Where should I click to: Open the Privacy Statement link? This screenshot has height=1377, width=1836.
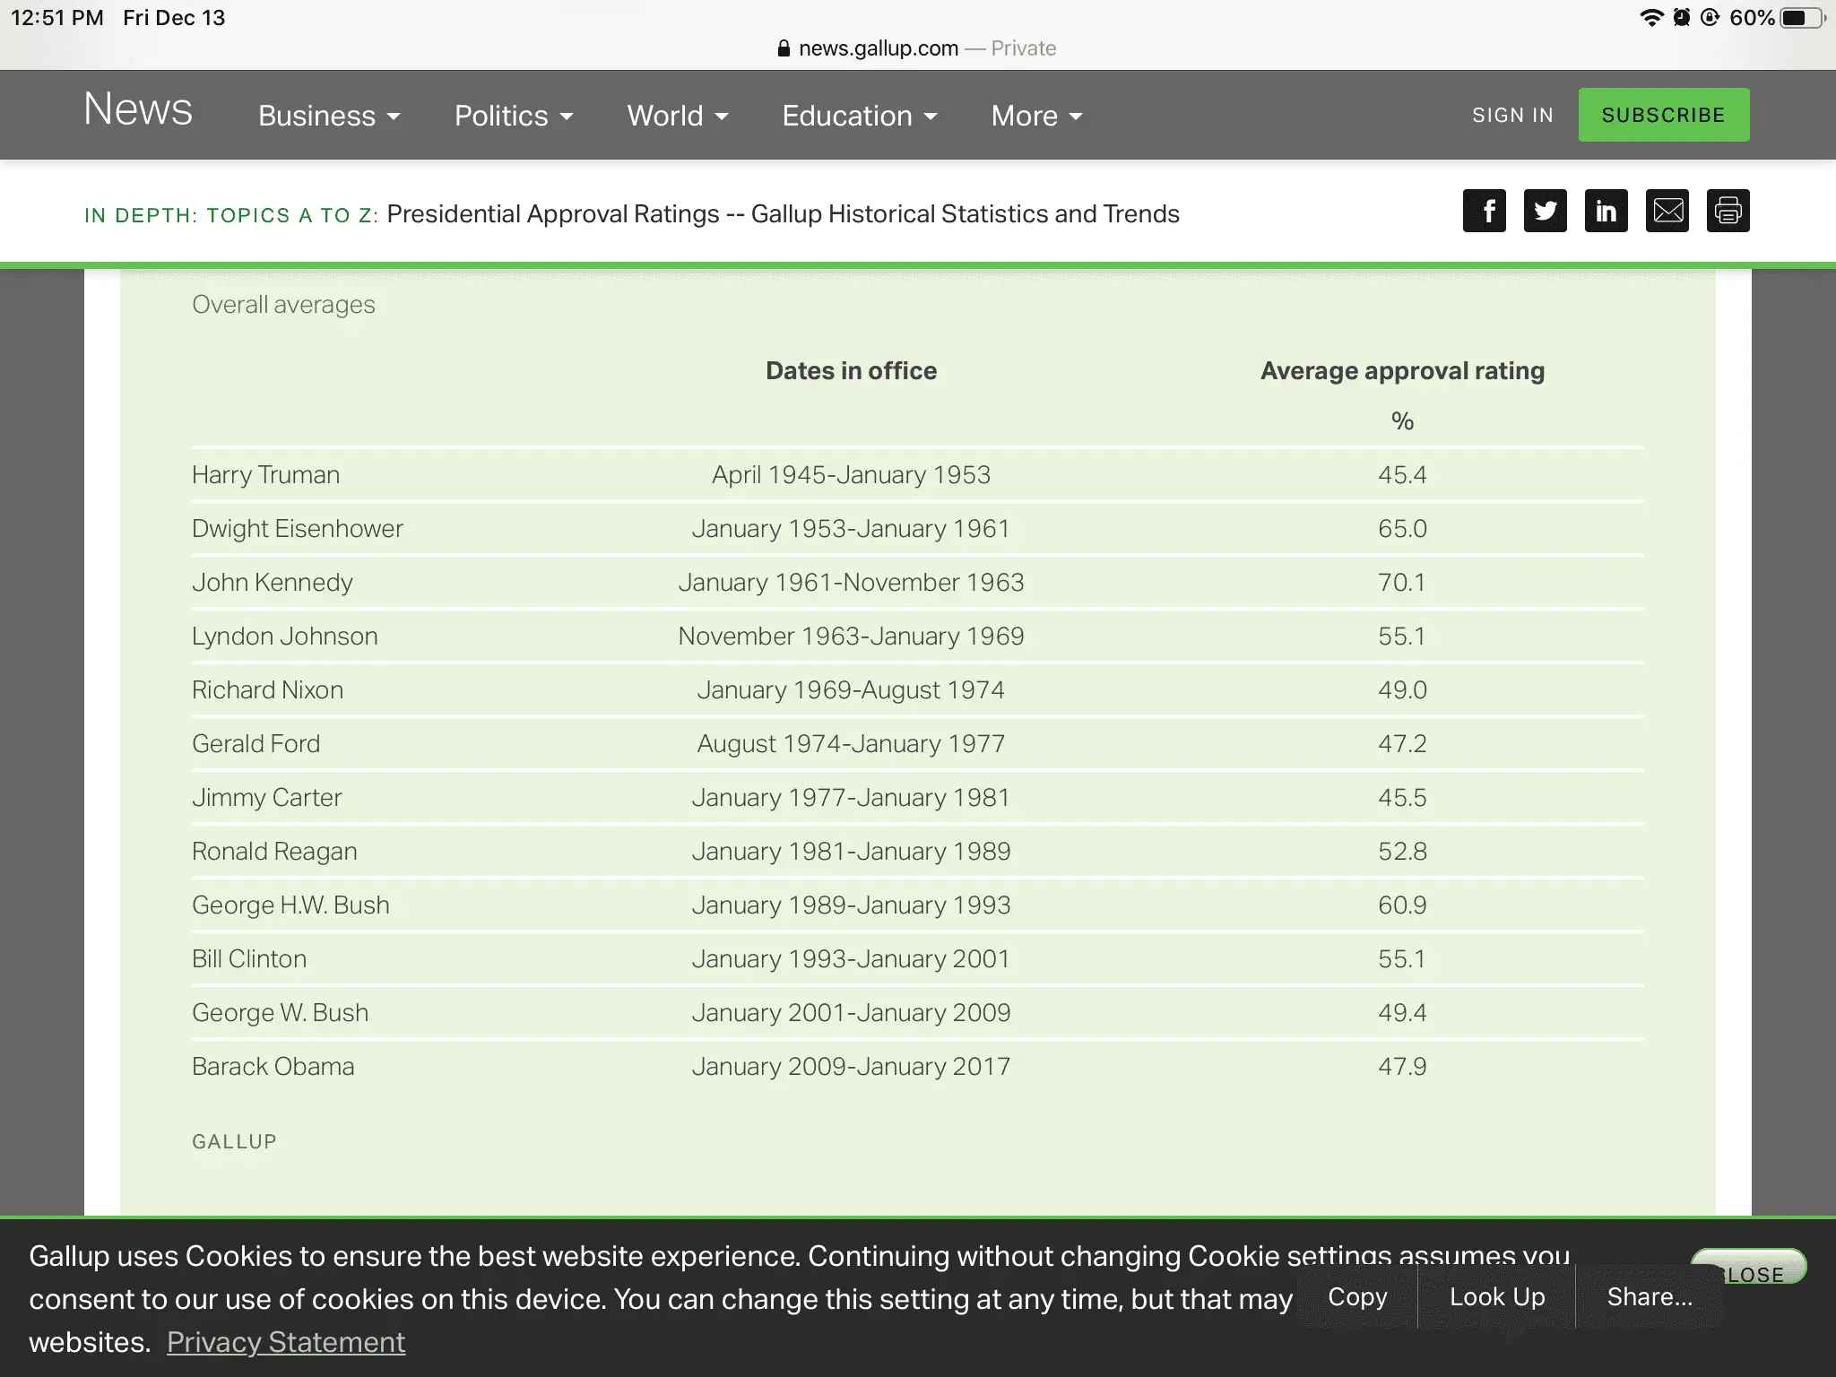[x=286, y=1342]
